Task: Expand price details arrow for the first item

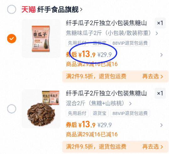Action: [161, 55]
